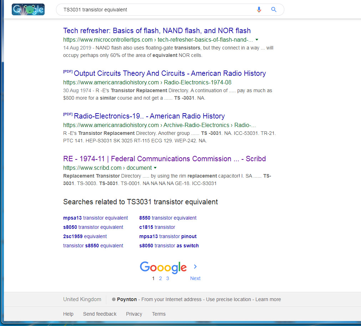Click the scribd.com › document URL text
This screenshot has width=361, height=326.
click(107, 168)
